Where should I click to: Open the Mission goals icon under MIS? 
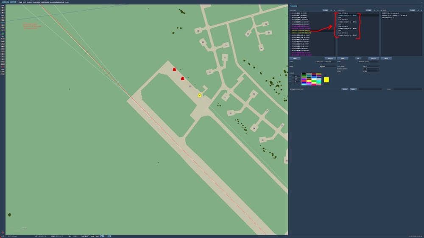coord(3,25)
